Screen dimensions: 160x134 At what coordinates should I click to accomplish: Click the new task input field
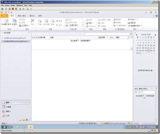coord(145,92)
